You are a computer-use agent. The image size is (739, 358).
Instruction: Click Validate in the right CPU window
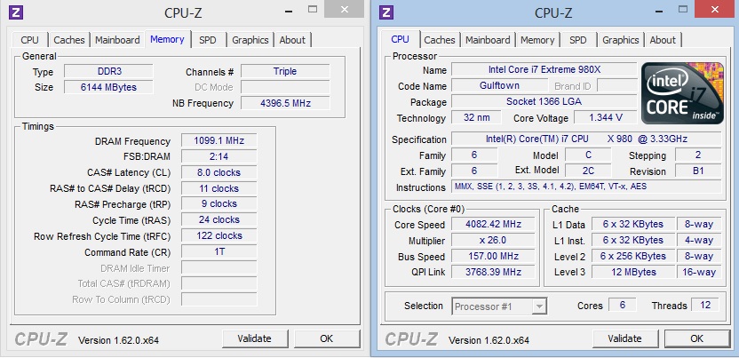click(625, 338)
